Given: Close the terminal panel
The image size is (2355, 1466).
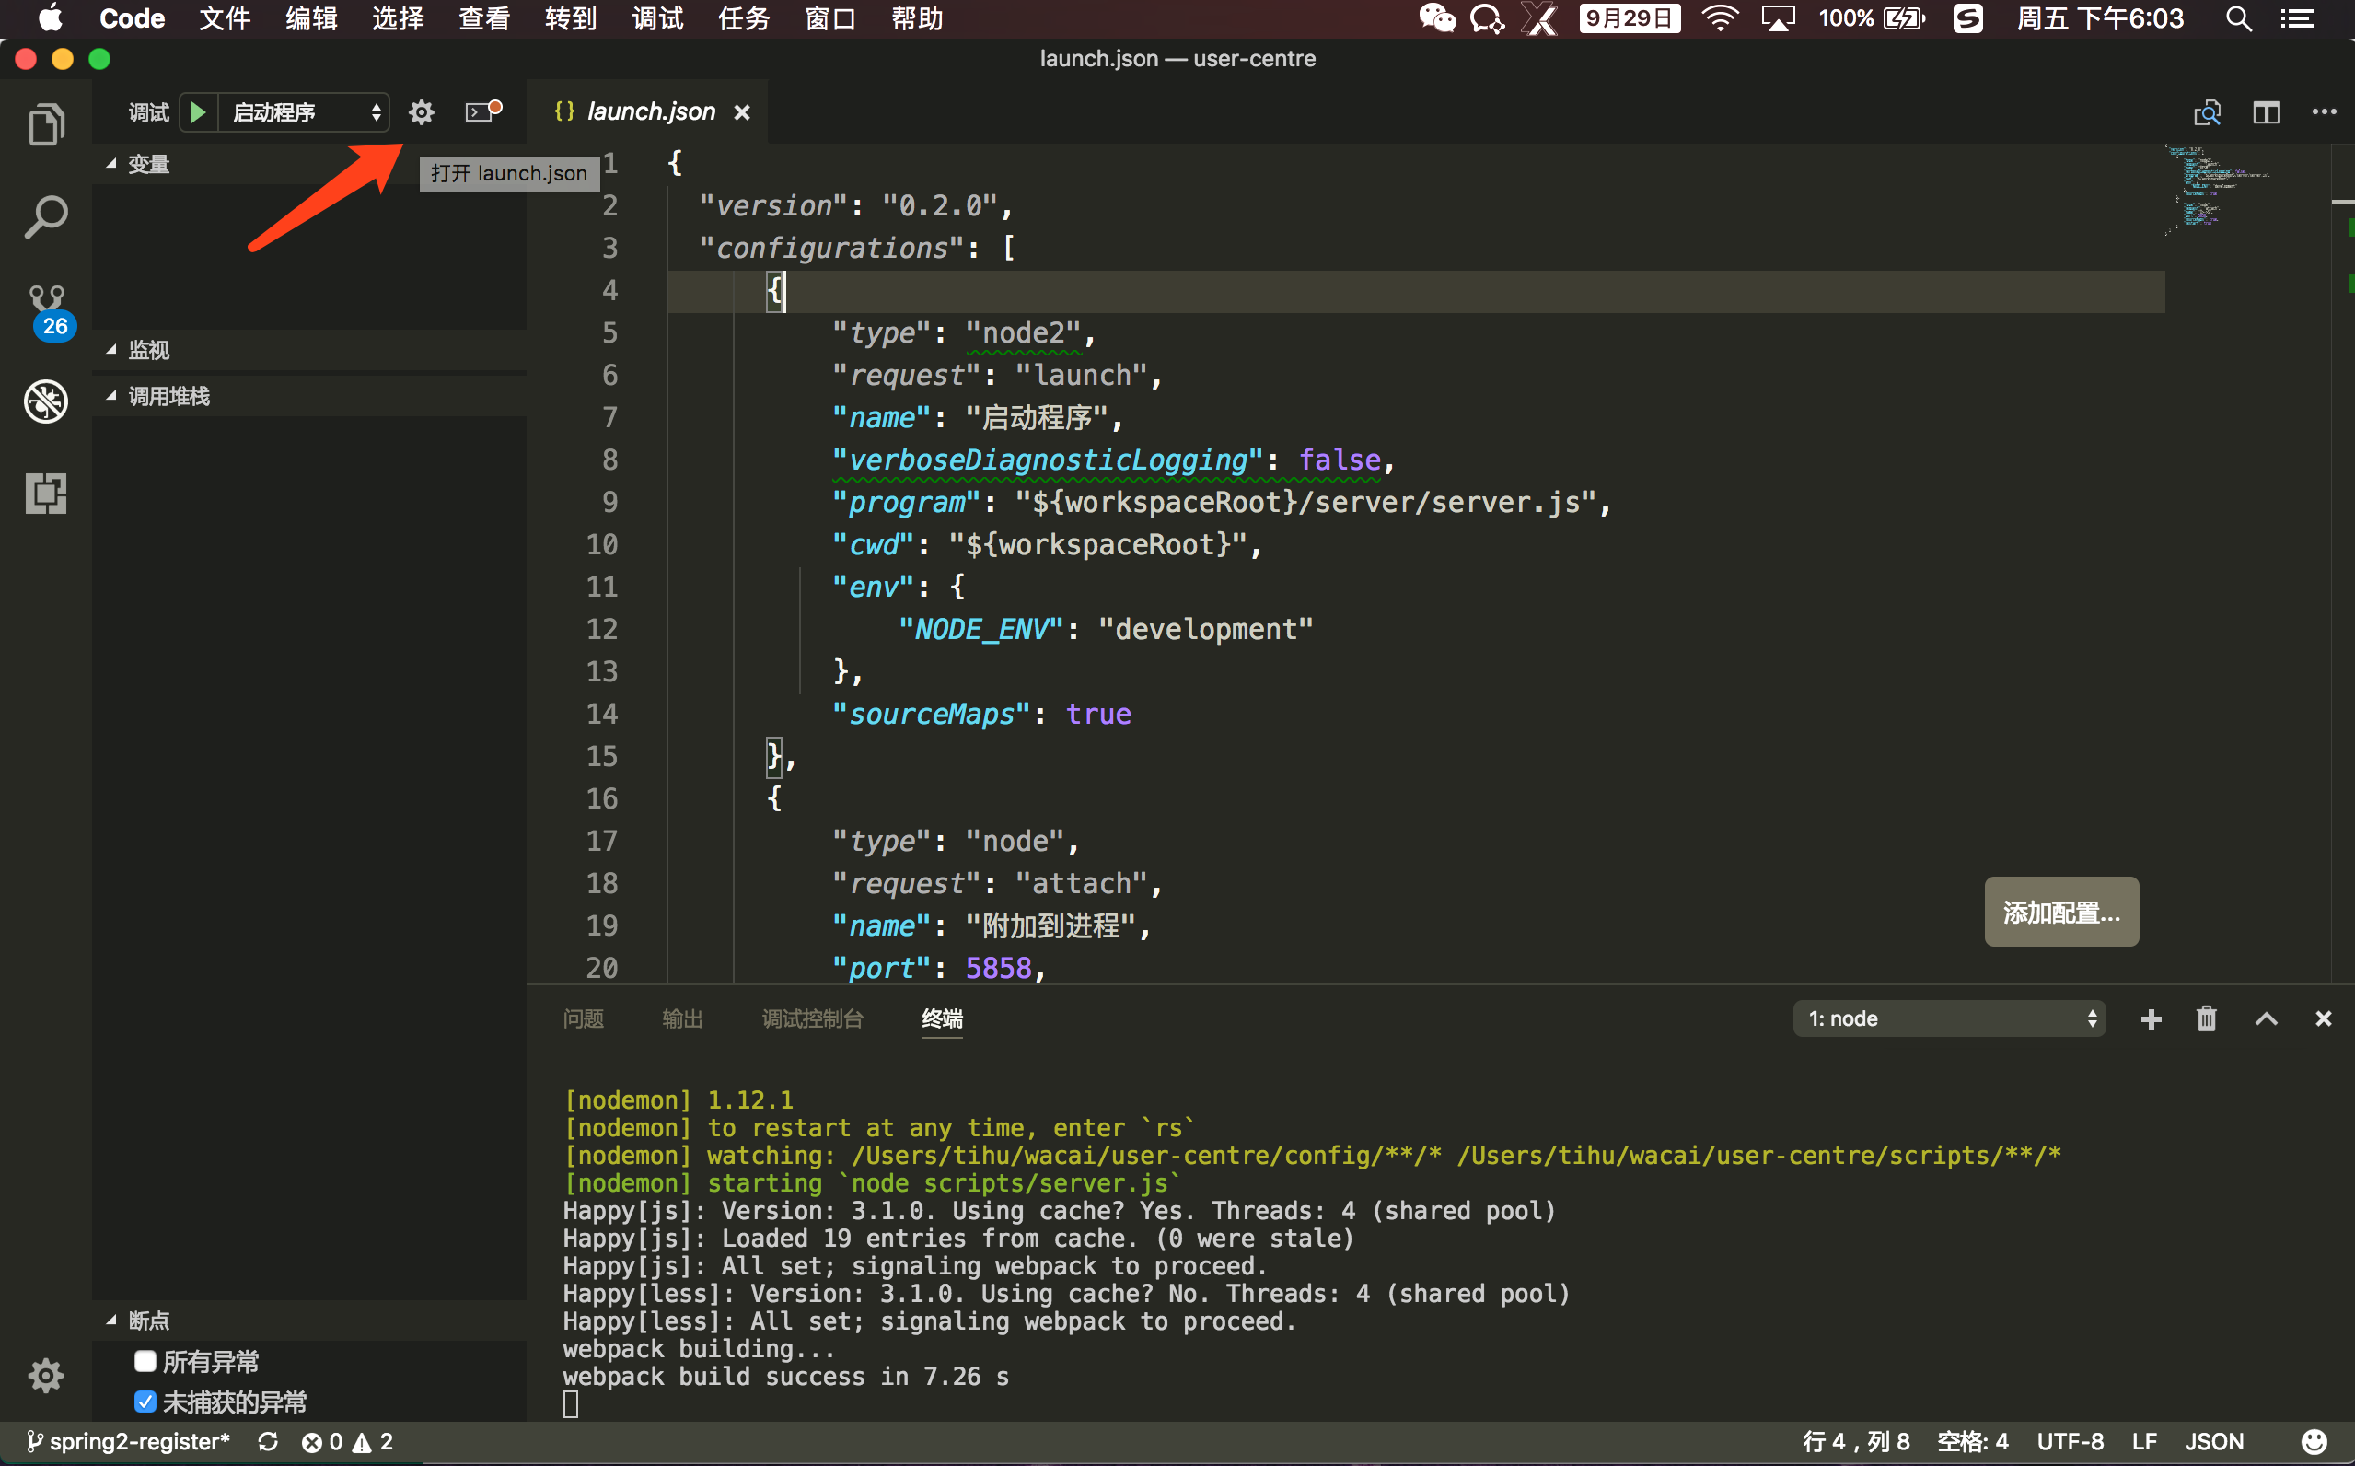Looking at the screenshot, I should pos(2323,1019).
